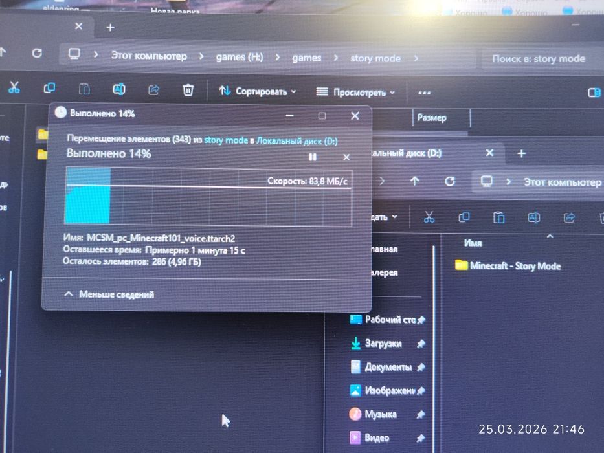Select games folder in breadcrumb path

click(x=307, y=58)
